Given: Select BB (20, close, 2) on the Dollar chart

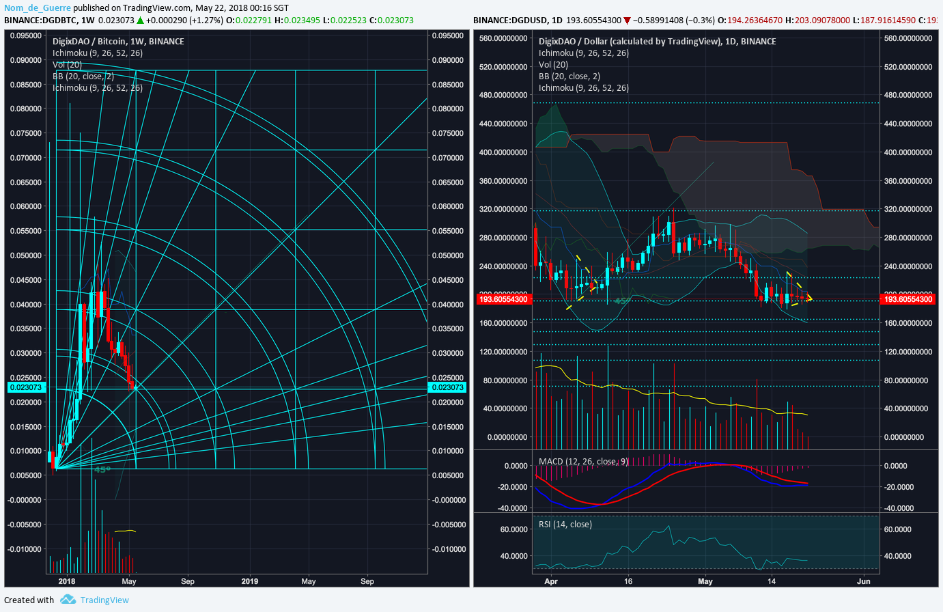Looking at the screenshot, I should tap(569, 76).
